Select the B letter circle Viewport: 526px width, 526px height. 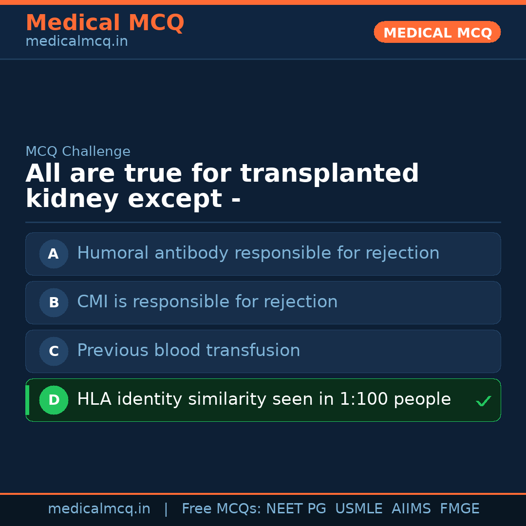click(x=54, y=302)
